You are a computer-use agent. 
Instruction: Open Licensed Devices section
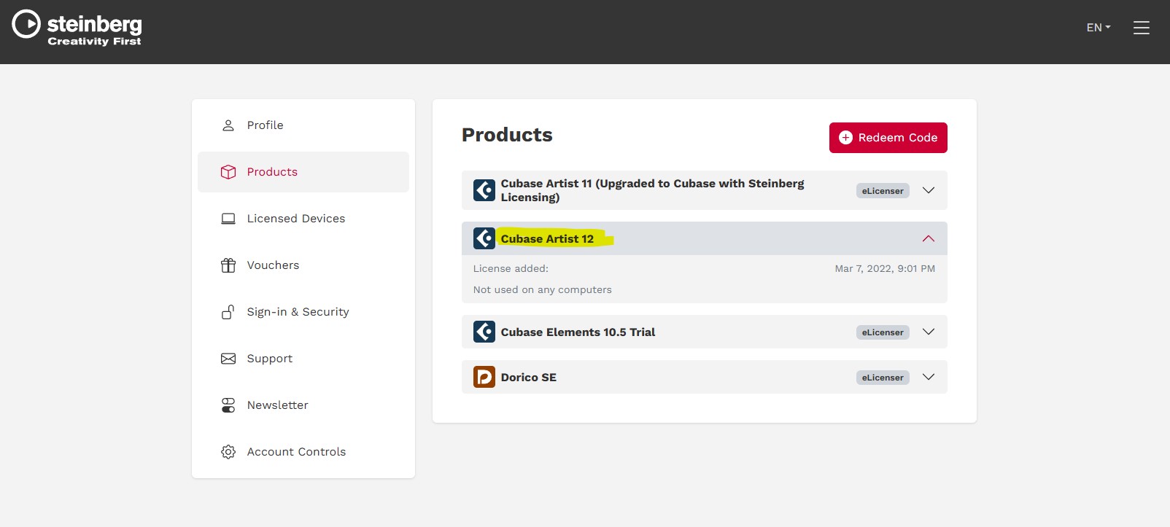[295, 219]
